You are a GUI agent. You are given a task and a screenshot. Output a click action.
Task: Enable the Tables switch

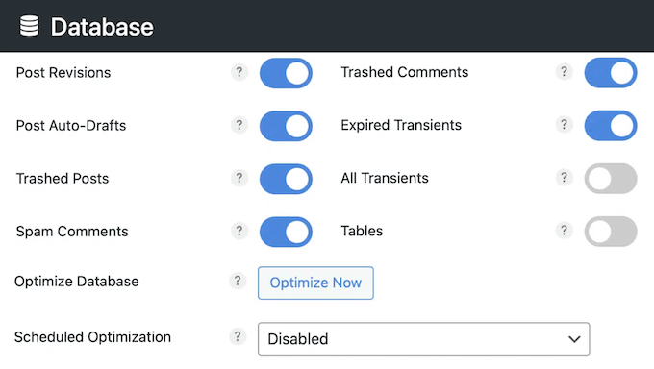tap(611, 232)
